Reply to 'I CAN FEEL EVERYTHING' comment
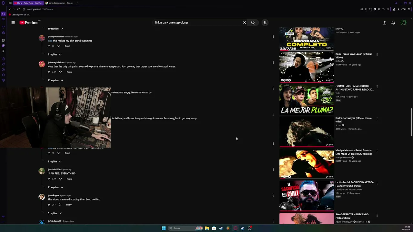 tap(69, 179)
